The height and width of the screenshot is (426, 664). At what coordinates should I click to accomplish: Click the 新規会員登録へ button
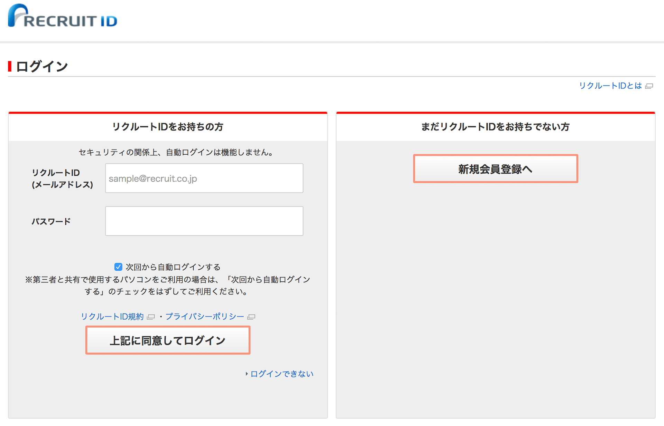495,169
